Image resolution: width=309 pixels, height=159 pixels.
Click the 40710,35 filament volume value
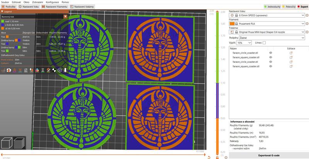(264, 137)
